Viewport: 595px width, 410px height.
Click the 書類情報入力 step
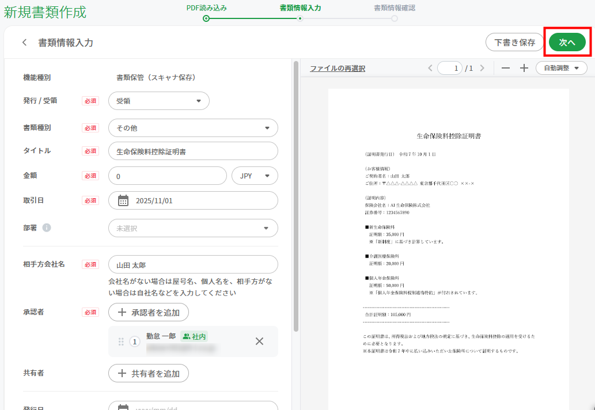tap(300, 12)
